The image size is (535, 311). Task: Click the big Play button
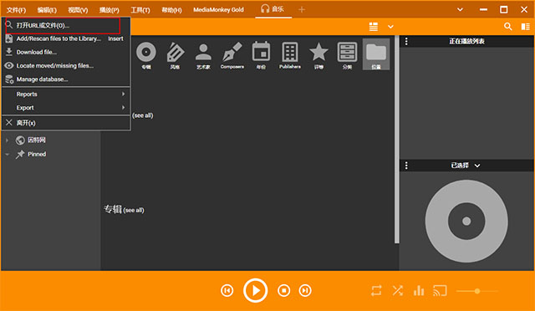(x=255, y=290)
